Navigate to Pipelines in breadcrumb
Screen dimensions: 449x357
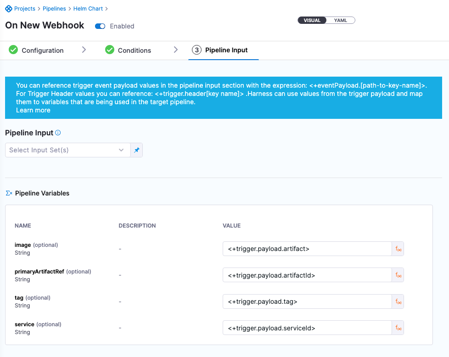(54, 9)
